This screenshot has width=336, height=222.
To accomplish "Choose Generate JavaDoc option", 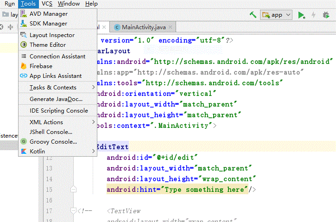I will (x=57, y=99).
